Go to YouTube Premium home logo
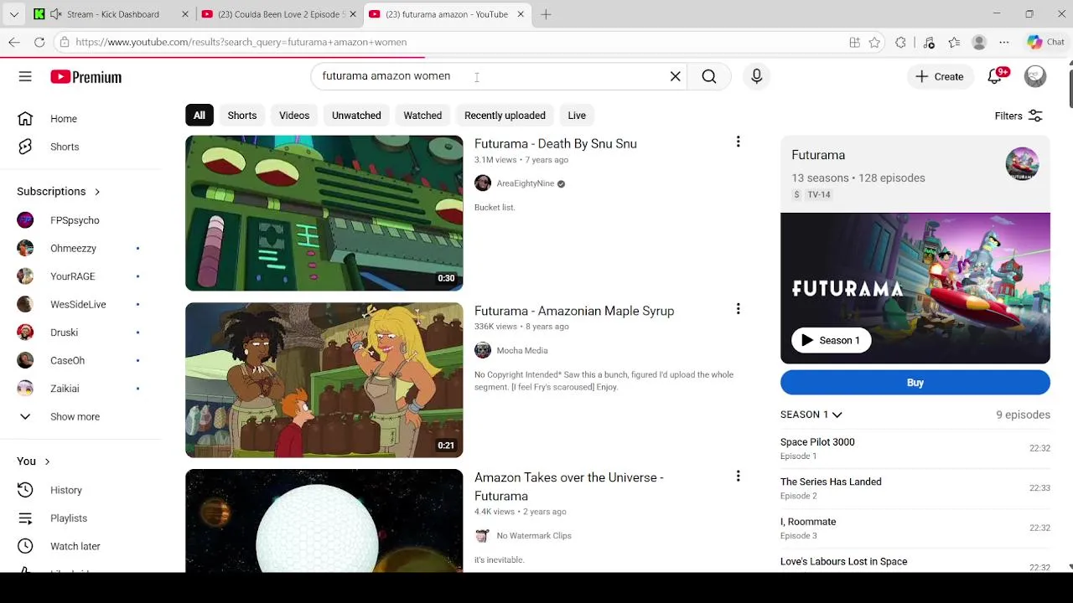 (x=86, y=77)
